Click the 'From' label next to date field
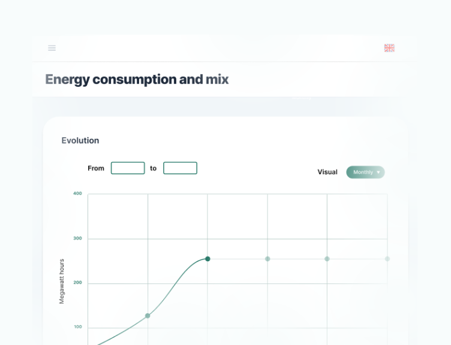The image size is (451, 345). [x=96, y=168]
